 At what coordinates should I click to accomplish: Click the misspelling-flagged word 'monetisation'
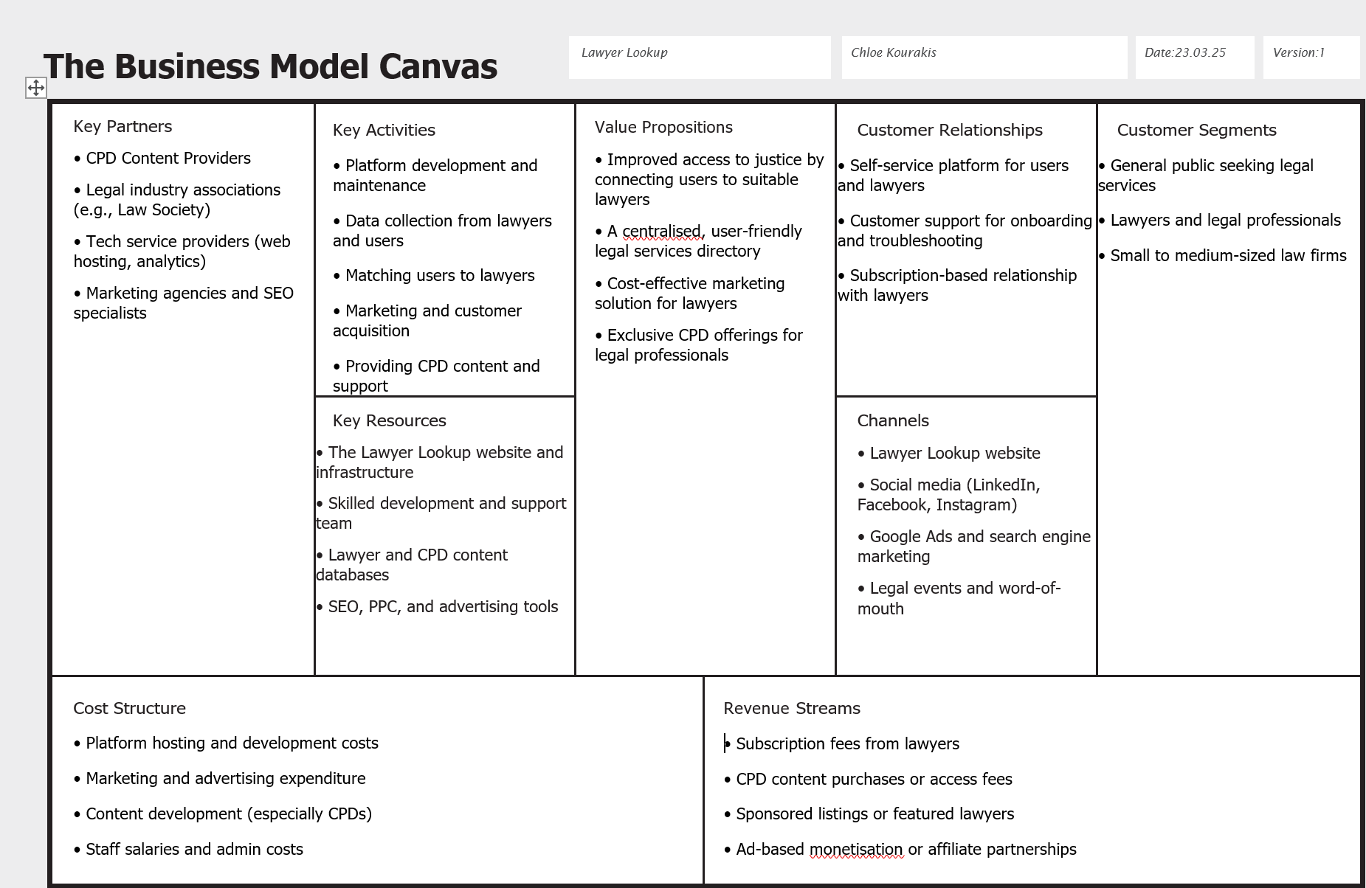click(856, 850)
